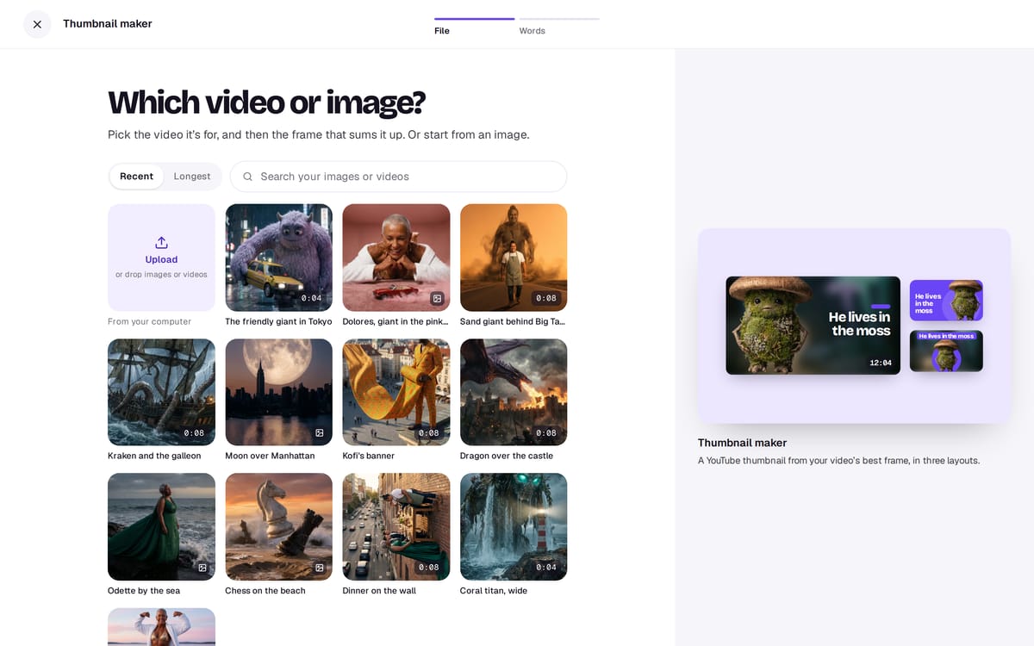This screenshot has height=646, width=1034.
Task: Focus the Search your images or videos field
Action: click(x=398, y=177)
